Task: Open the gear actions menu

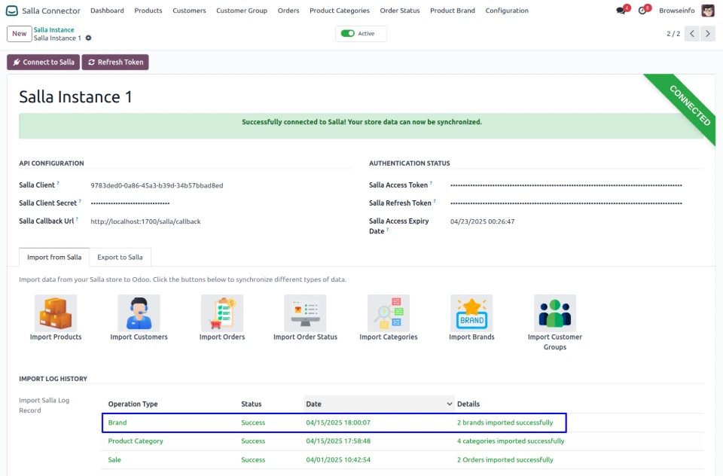Action: click(x=89, y=38)
